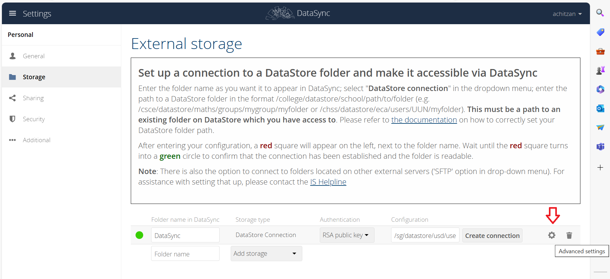Click the External storage page heading
This screenshot has height=279, width=610.
186,44
